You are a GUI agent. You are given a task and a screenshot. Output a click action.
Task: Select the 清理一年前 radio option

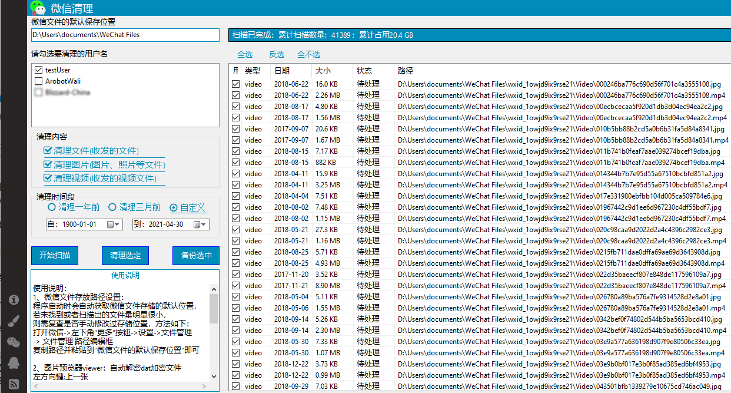click(52, 207)
